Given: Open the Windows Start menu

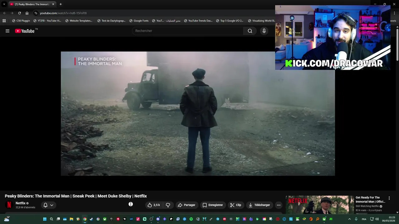Looking at the screenshot, I should (45, 219).
